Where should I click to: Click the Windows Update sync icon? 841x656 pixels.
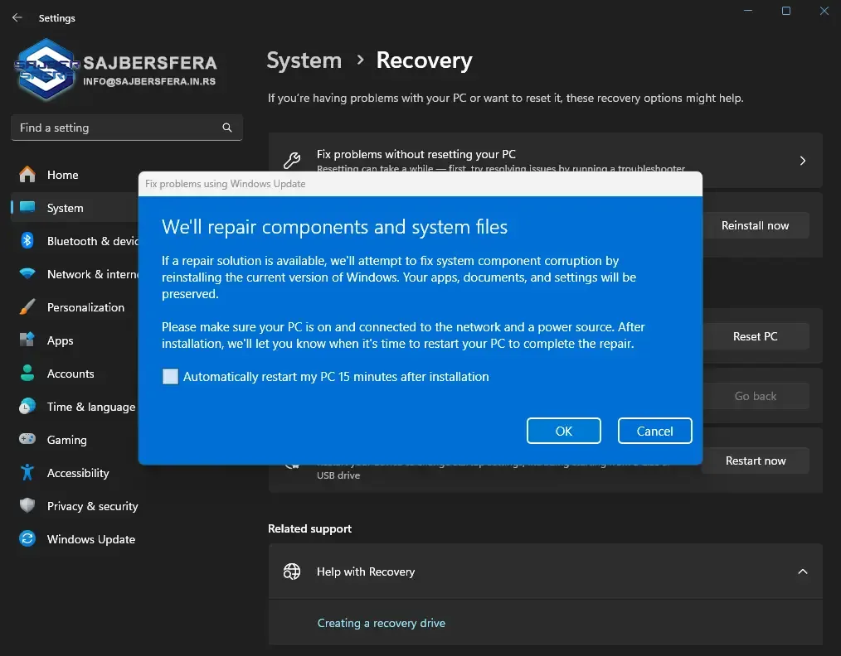(27, 539)
